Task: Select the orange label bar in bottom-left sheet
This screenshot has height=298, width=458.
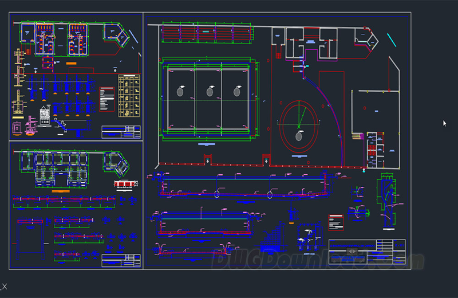Action: (x=61, y=191)
